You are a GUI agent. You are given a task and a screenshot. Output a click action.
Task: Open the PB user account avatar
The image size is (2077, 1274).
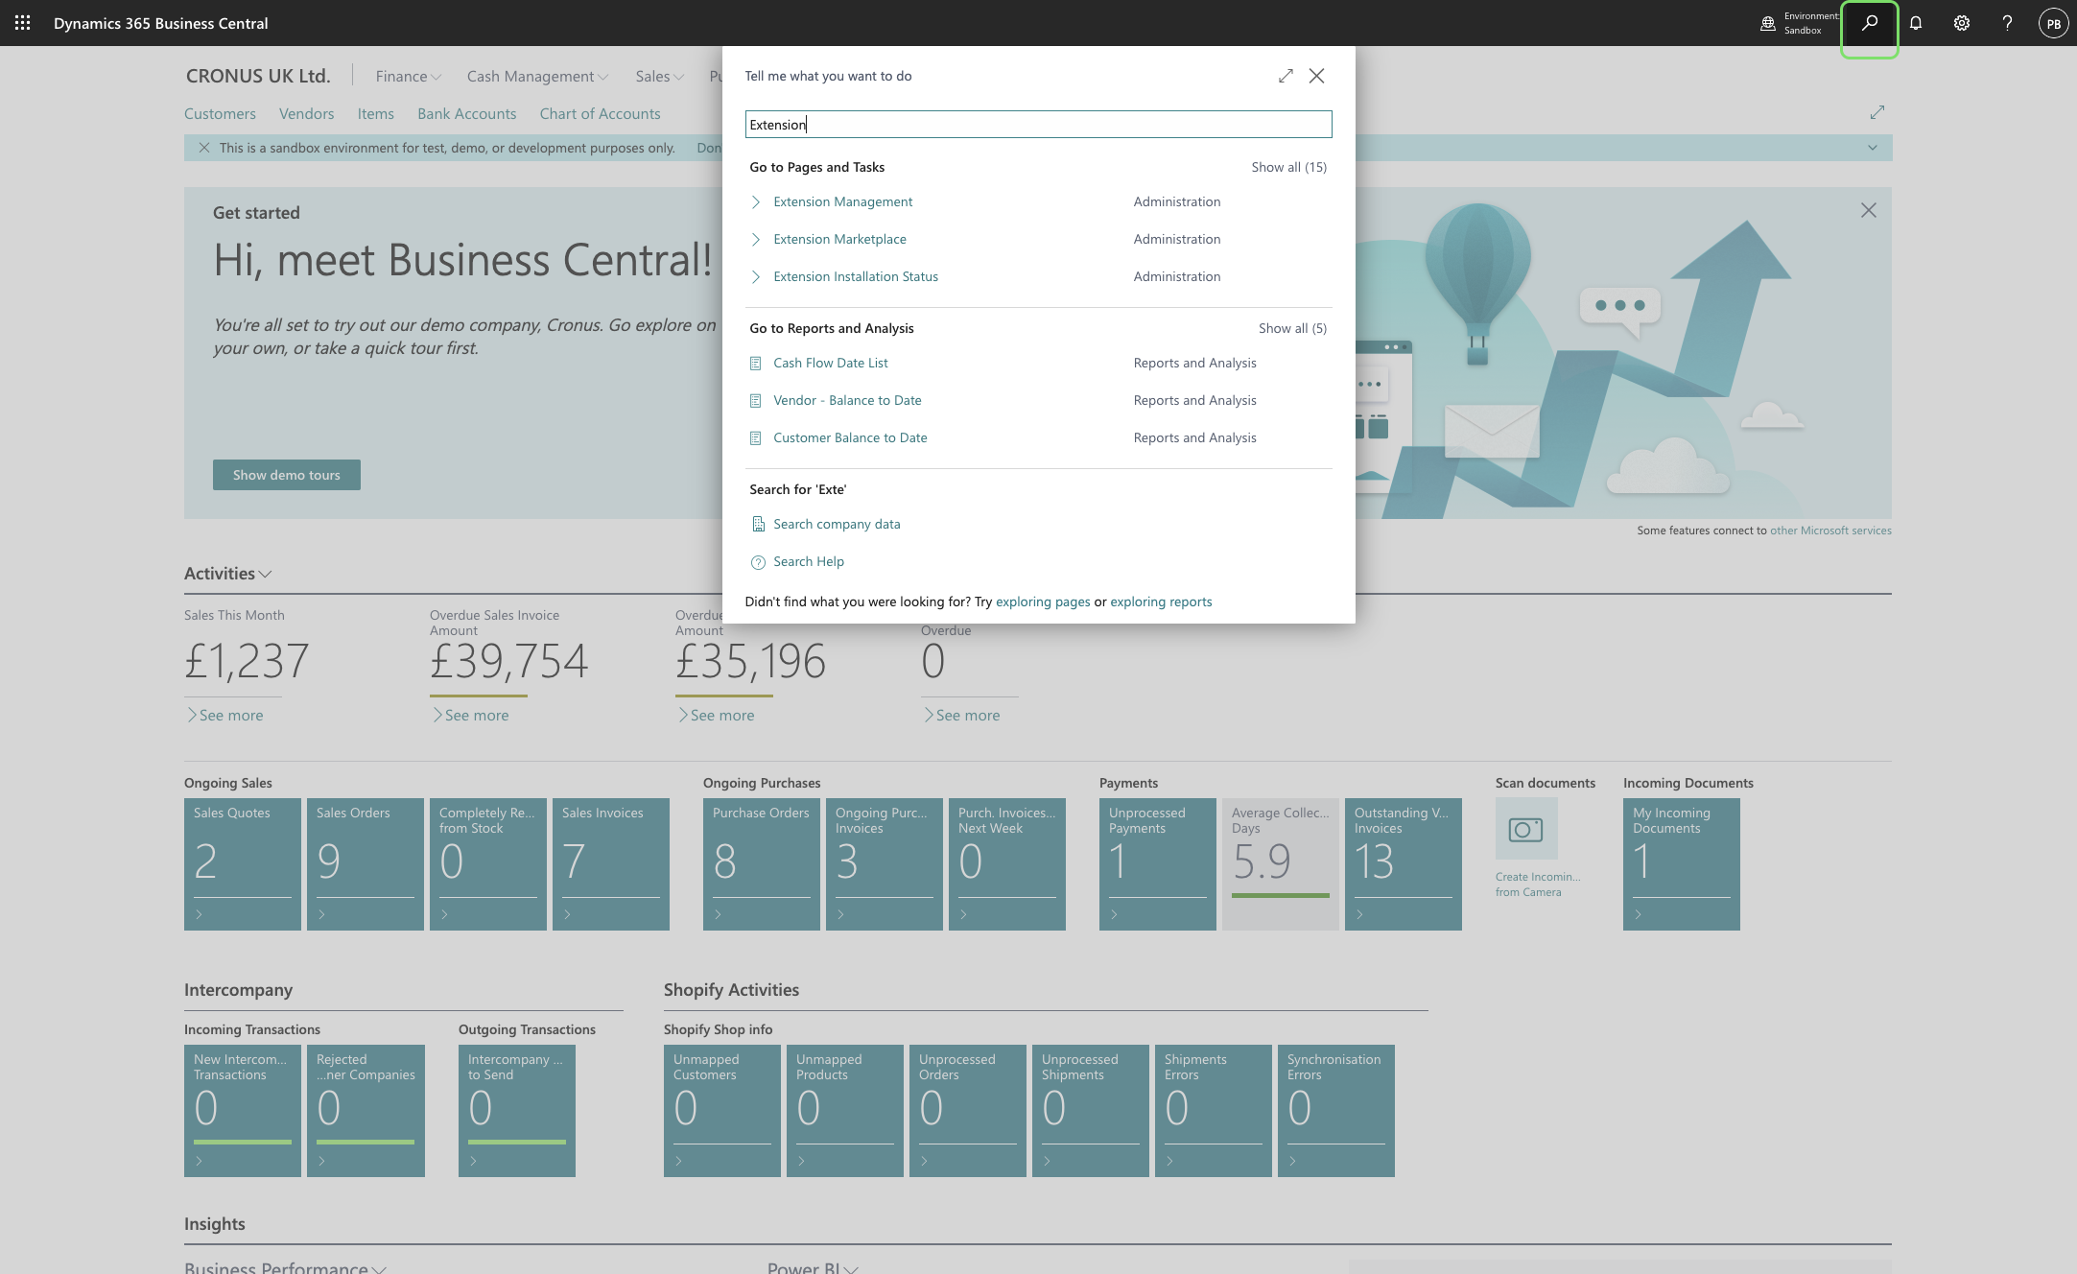pyautogui.click(x=2053, y=24)
